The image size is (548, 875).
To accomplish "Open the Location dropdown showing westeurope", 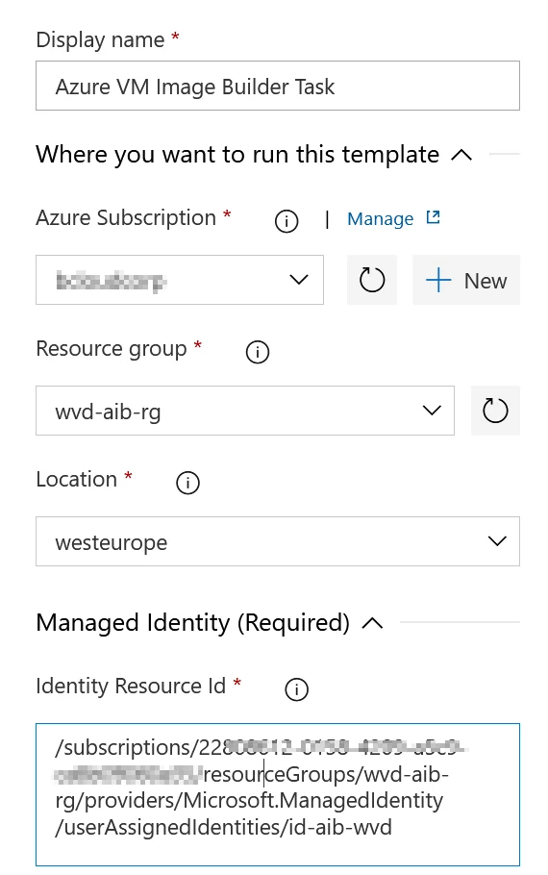I will pyautogui.click(x=278, y=541).
